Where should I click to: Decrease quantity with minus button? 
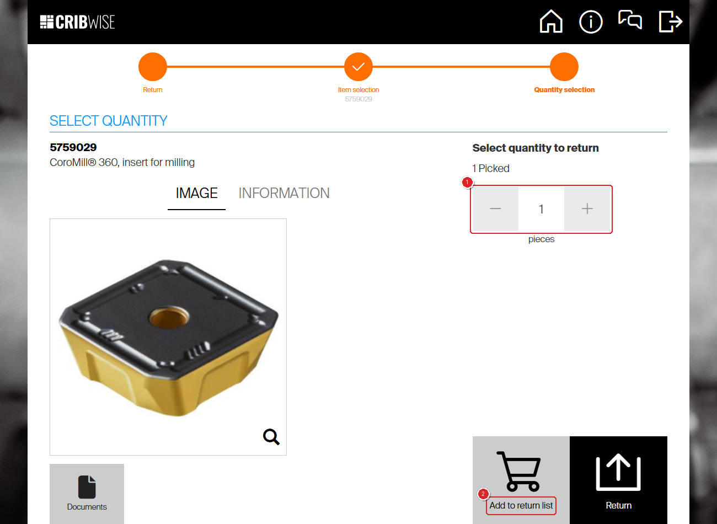495,209
